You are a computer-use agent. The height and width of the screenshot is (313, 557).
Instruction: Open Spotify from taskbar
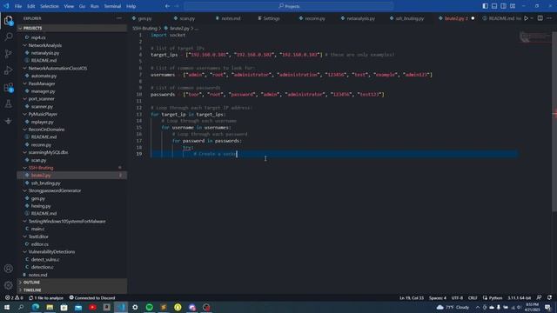(x=149, y=307)
